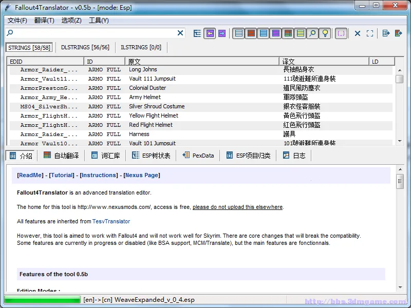Toggle the white lines filter button
The image size is (411, 308).
[239, 33]
